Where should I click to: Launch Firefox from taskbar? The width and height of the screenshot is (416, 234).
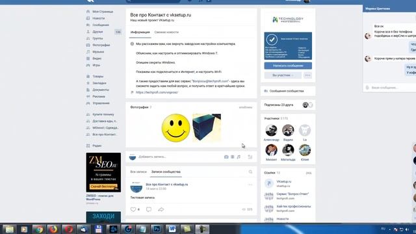(x=53, y=229)
